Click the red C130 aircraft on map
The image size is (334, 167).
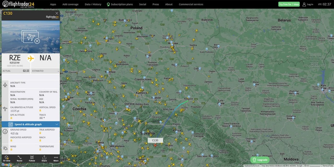click(x=155, y=145)
